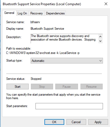
Task: Select the display name Bluetooth Support Service
Action: tap(47, 29)
